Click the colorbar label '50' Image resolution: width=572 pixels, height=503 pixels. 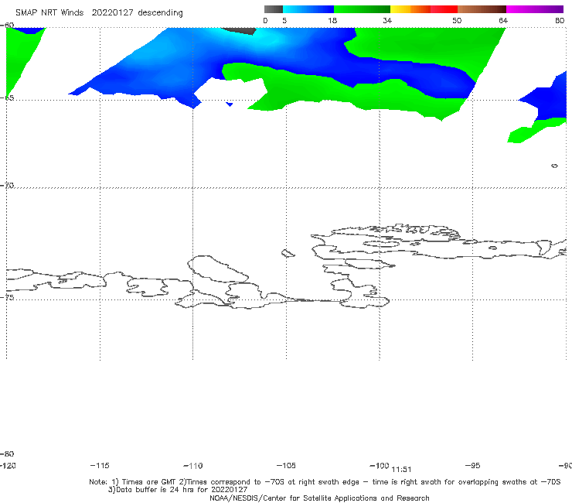pyautogui.click(x=457, y=20)
